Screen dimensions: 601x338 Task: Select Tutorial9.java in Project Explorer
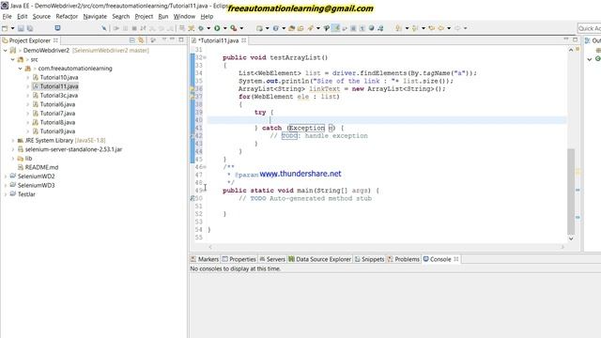(57, 131)
